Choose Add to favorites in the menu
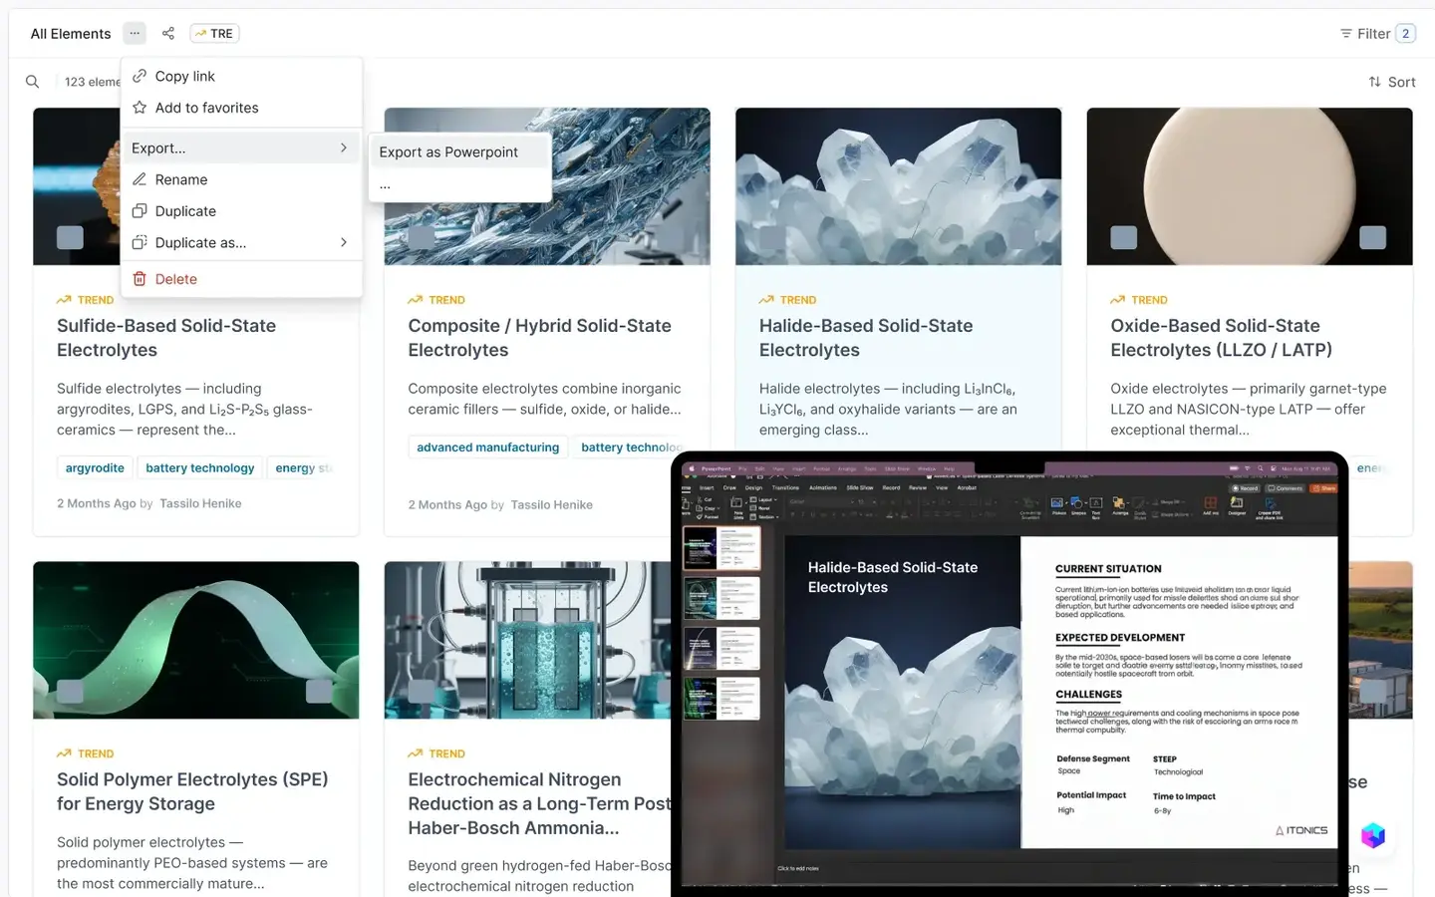This screenshot has height=897, width=1435. pyautogui.click(x=241, y=108)
